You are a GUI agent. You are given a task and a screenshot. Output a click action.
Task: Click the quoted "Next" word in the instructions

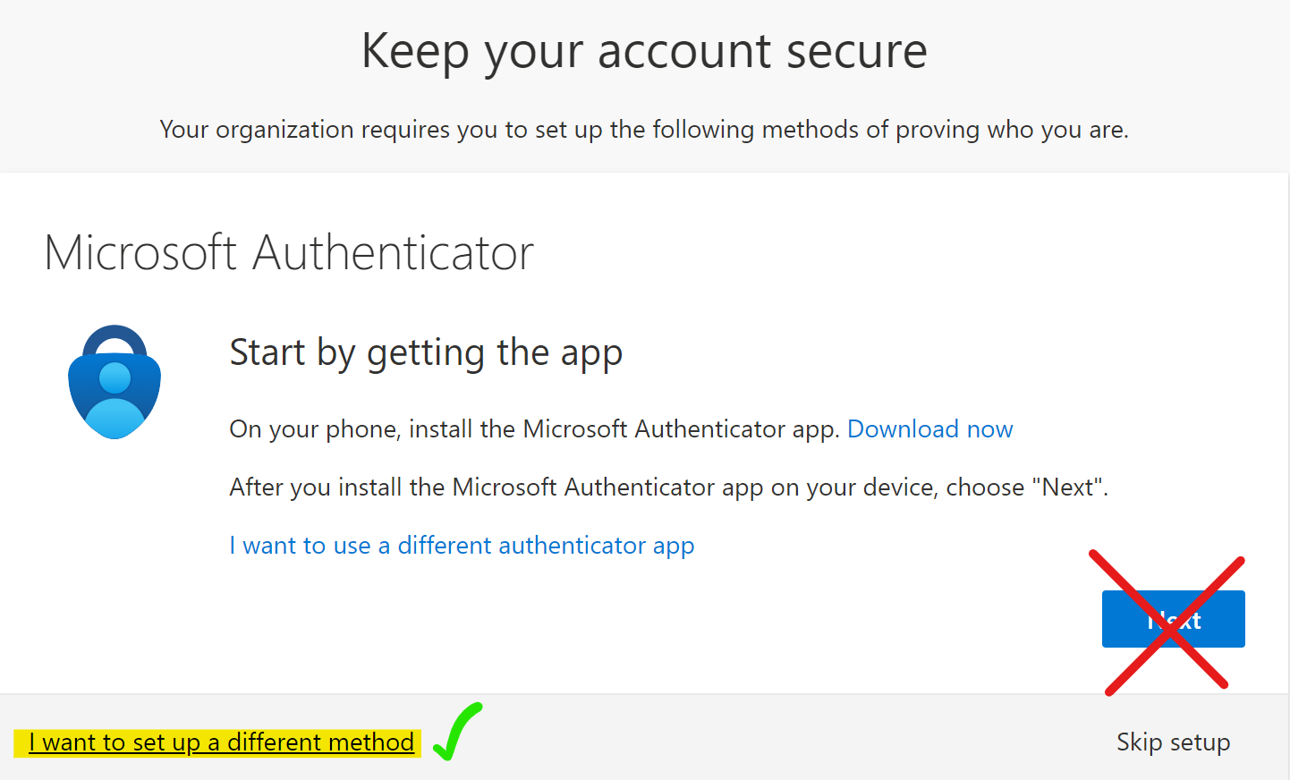coord(1068,487)
